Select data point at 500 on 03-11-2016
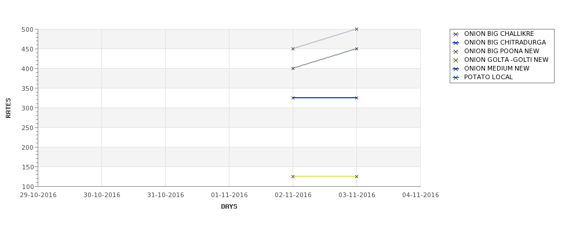Image resolution: width=565 pixels, height=248 pixels. pos(357,29)
